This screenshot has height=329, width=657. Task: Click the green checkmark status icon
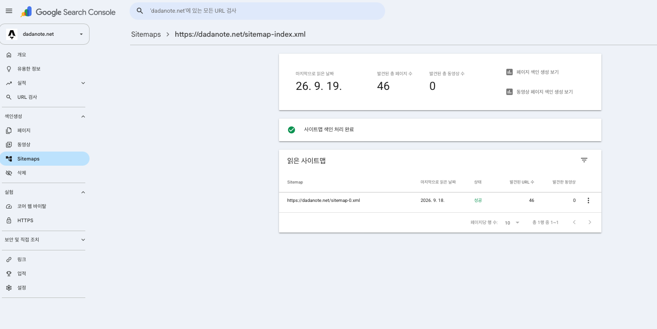[x=291, y=129]
